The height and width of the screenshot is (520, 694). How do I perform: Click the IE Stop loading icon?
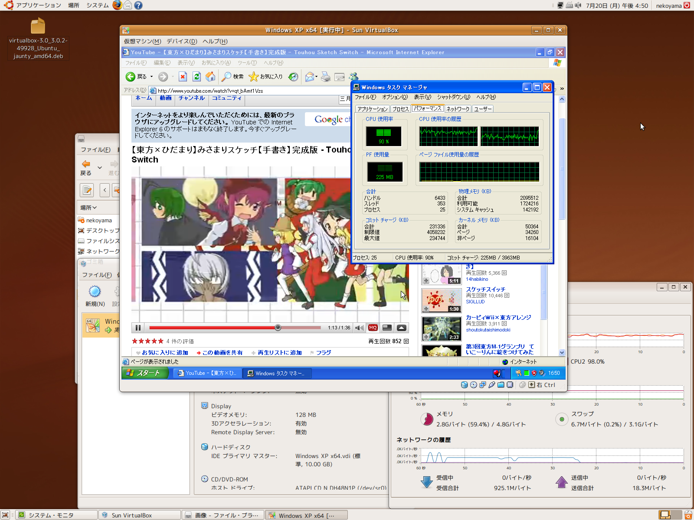[183, 77]
